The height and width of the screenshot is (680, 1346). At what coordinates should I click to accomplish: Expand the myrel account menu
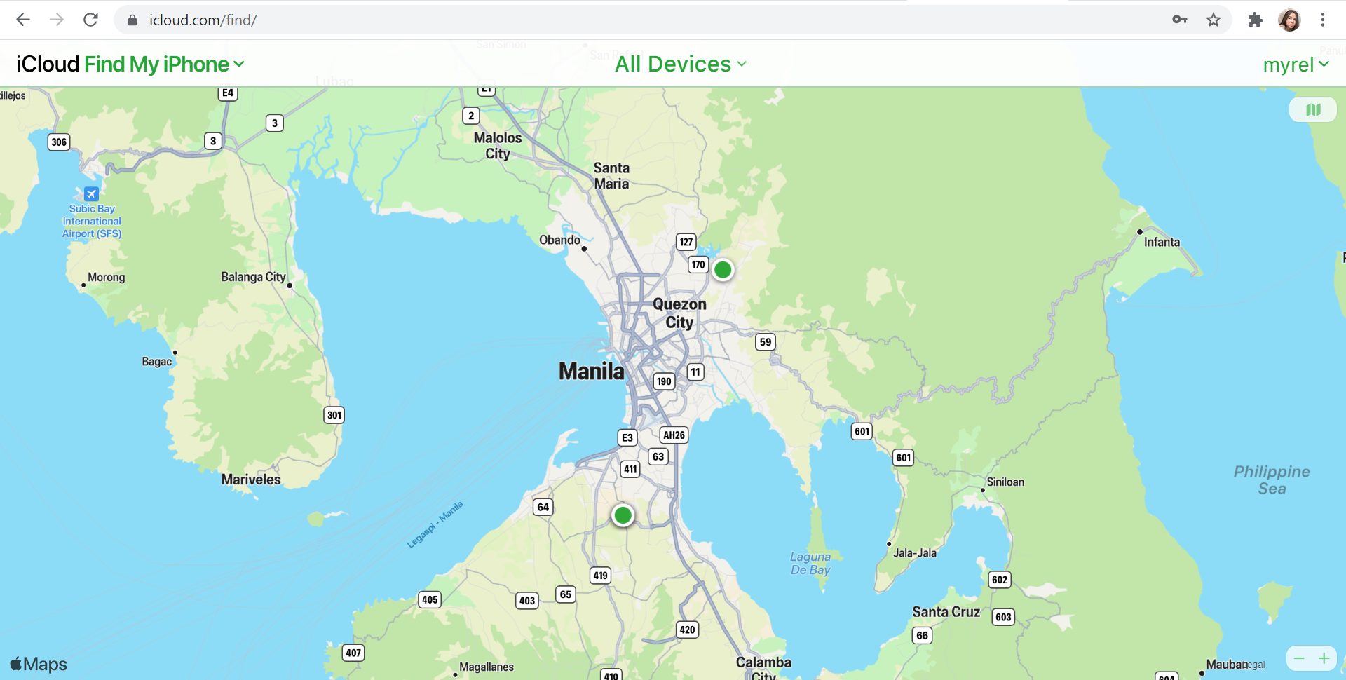click(1296, 64)
